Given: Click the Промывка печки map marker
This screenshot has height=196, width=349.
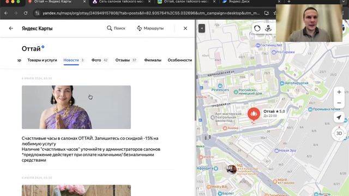Looking at the screenshot, I should click(324, 109).
